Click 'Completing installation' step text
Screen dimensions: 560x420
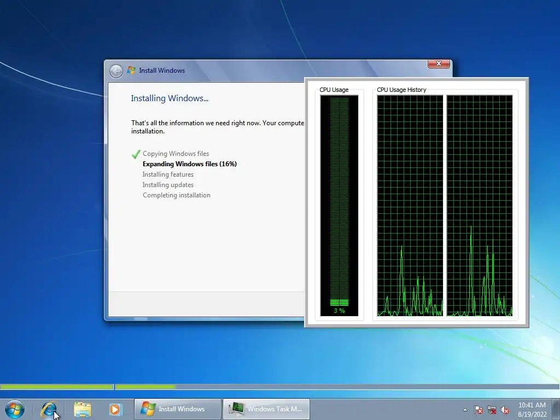[177, 195]
